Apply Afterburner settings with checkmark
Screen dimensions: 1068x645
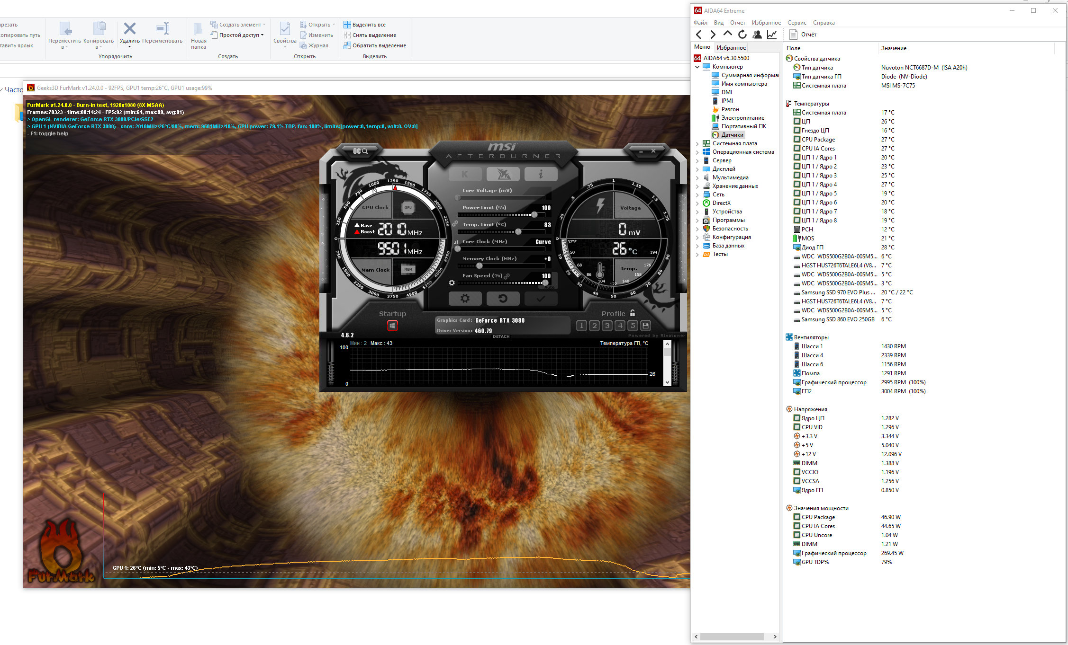coord(541,299)
